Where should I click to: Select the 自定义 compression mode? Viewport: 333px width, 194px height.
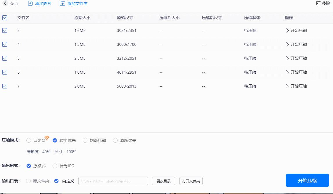coord(28,140)
